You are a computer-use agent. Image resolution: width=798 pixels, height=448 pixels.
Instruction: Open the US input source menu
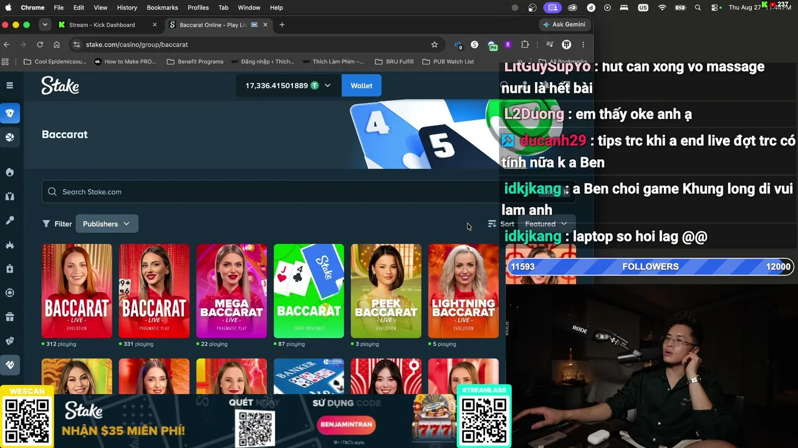click(643, 7)
